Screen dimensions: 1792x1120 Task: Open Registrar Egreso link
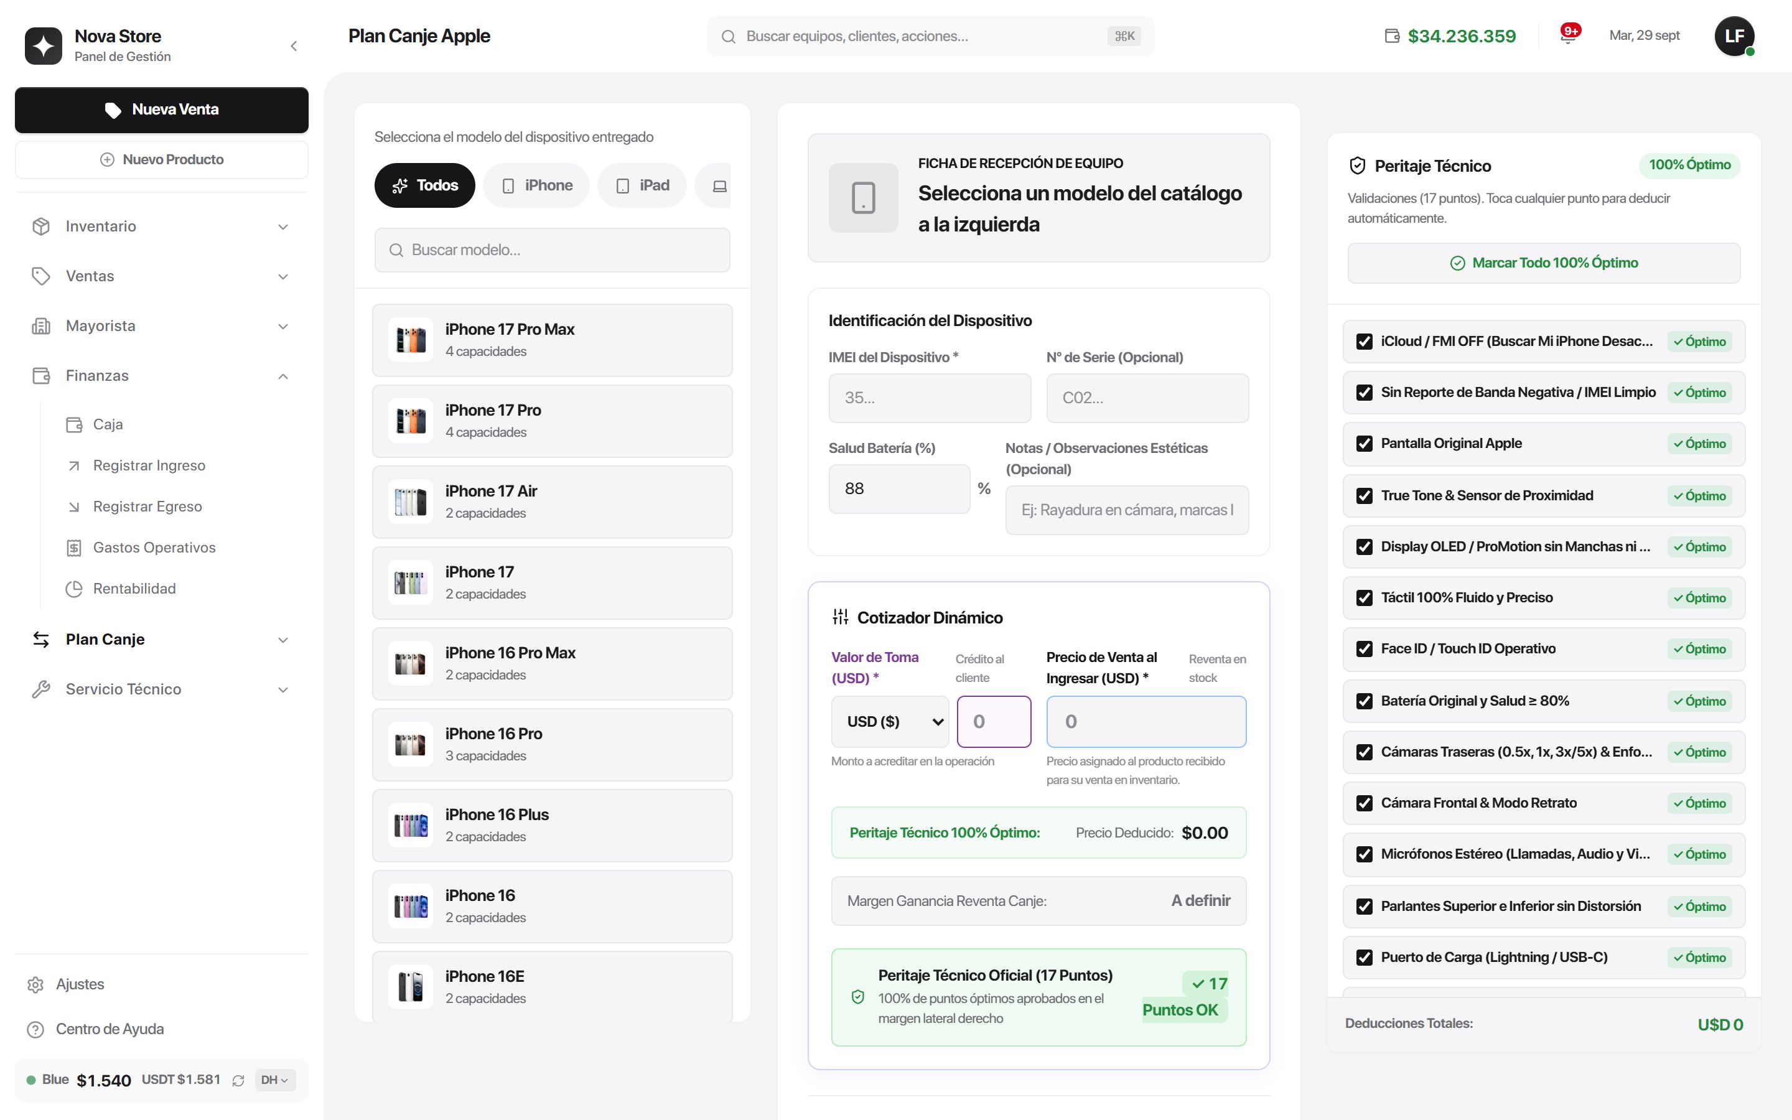[147, 506]
